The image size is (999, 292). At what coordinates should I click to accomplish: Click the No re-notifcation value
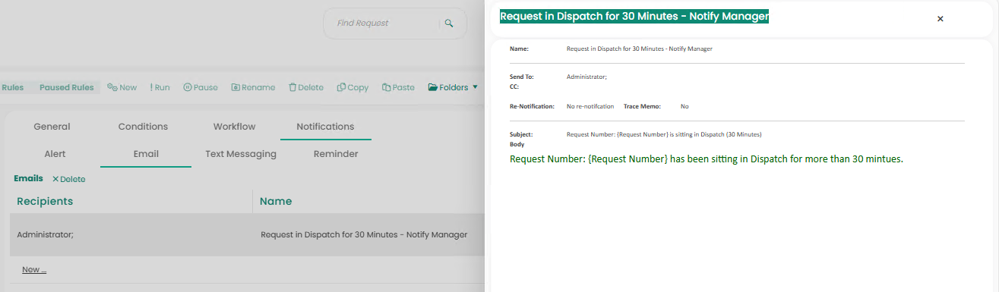590,106
